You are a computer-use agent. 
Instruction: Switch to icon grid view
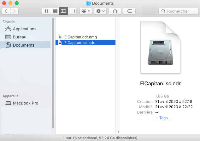click(x=47, y=11)
